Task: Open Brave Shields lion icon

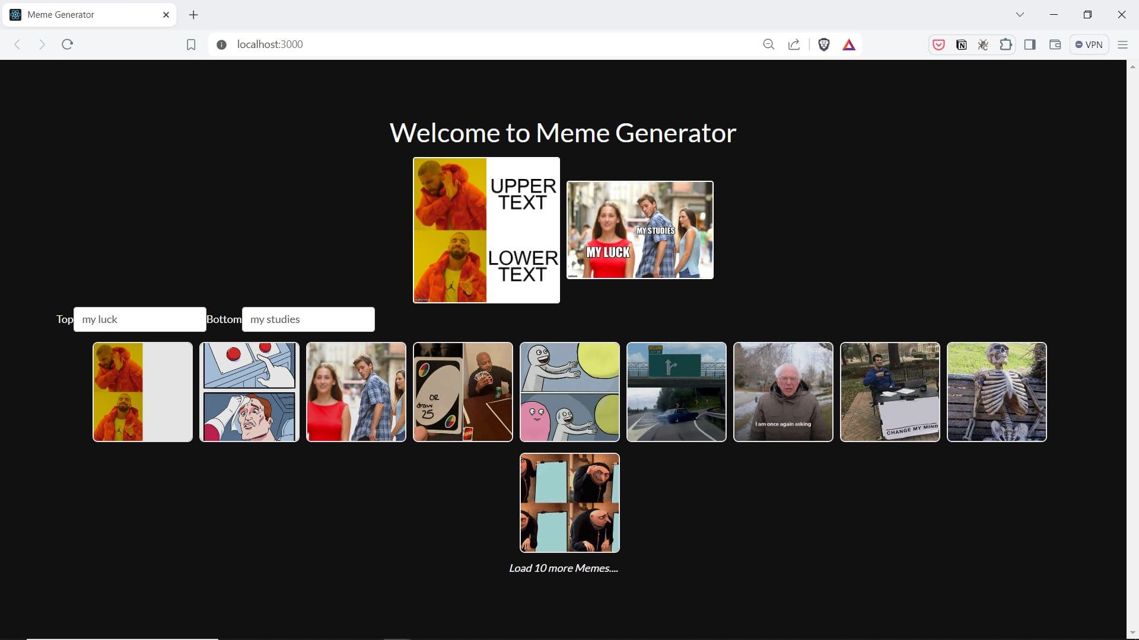Action: click(x=823, y=44)
